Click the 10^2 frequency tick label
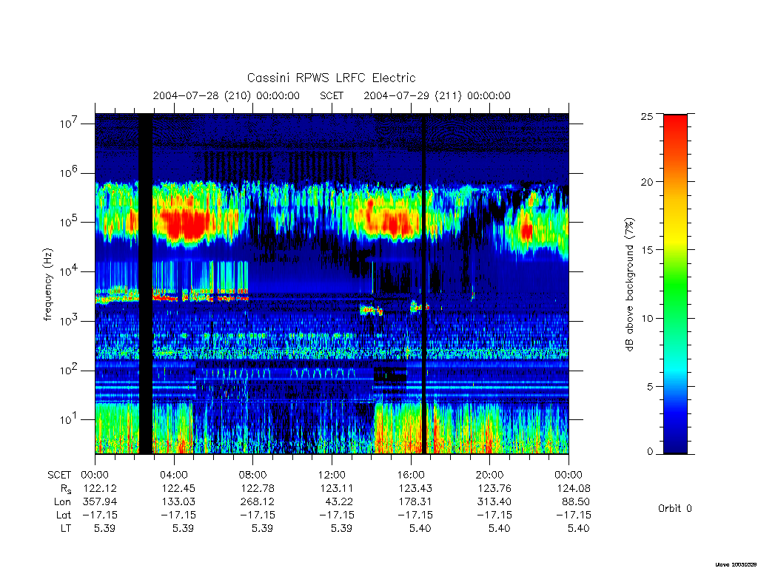758x568 pixels. tap(70, 370)
